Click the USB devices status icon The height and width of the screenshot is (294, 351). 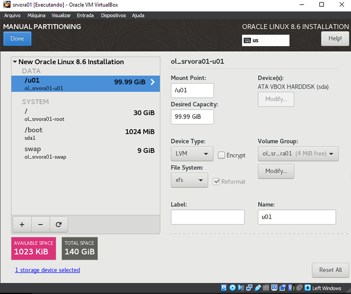pyautogui.click(x=258, y=288)
